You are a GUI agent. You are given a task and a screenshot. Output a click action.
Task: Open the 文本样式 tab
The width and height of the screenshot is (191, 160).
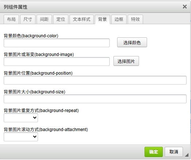[x=82, y=19]
